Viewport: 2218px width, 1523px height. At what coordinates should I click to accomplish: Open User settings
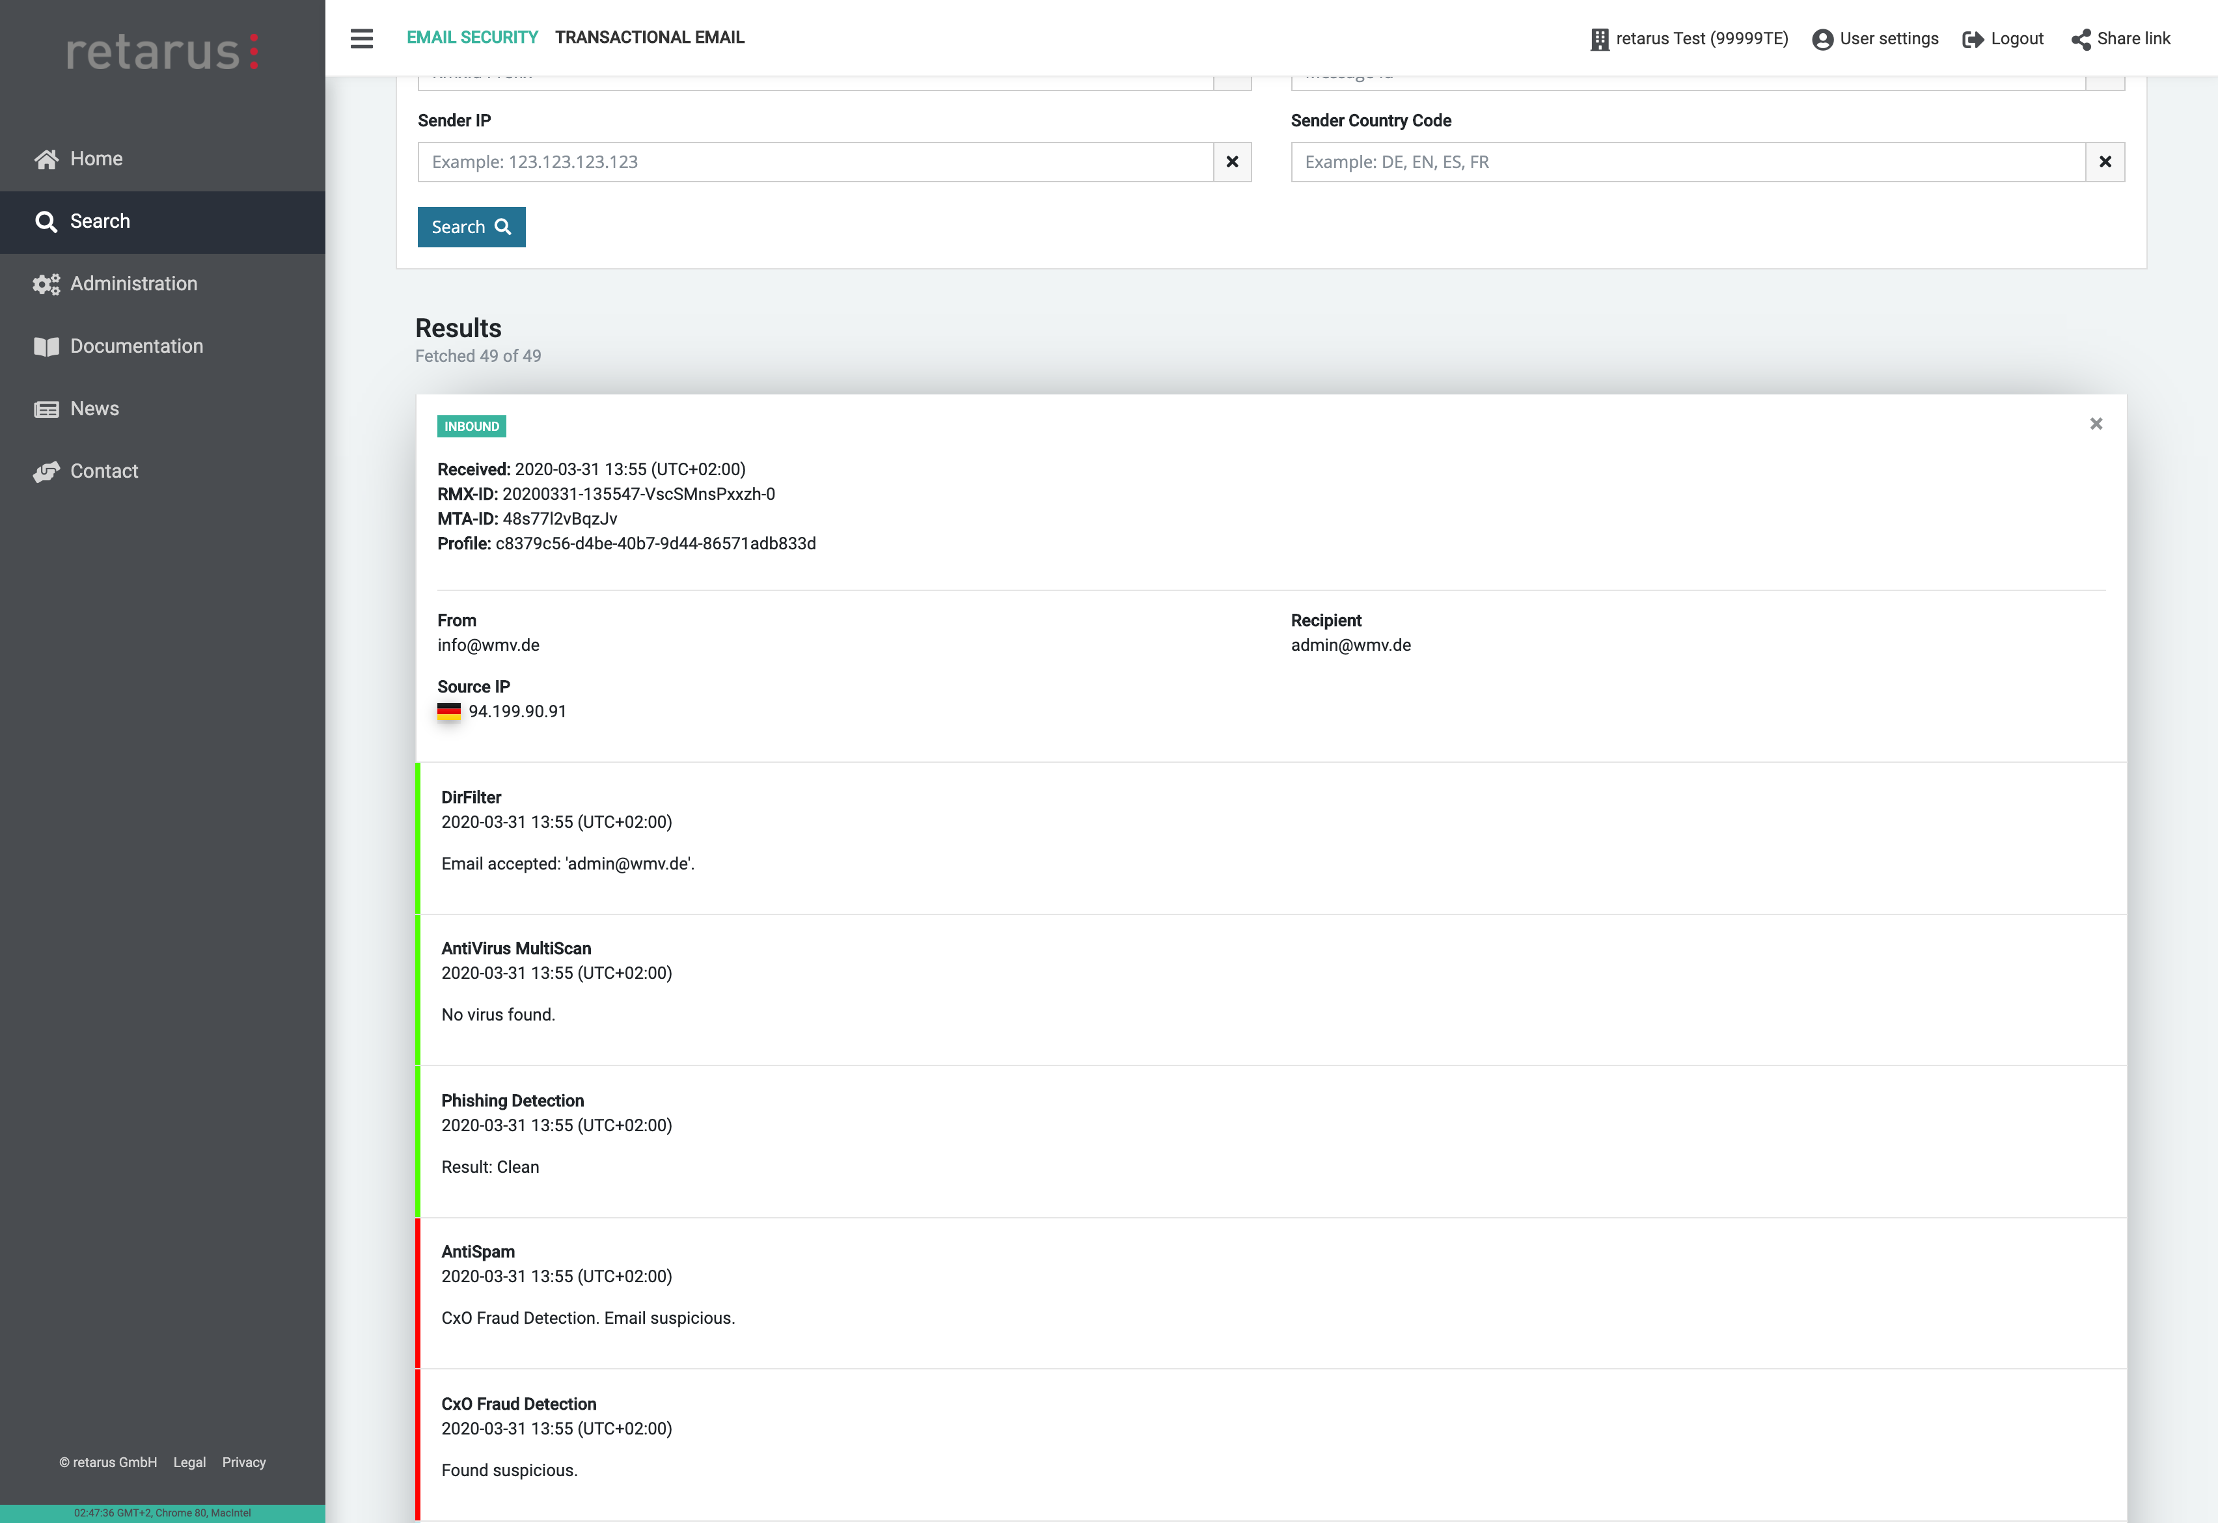coord(1876,39)
